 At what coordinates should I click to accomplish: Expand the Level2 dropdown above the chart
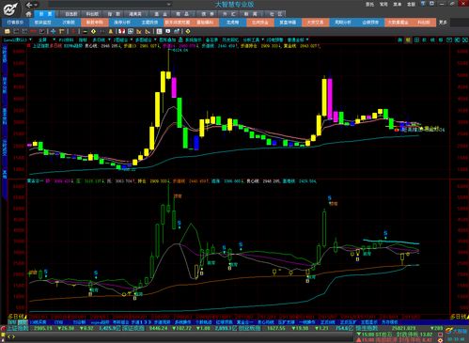coord(30,39)
